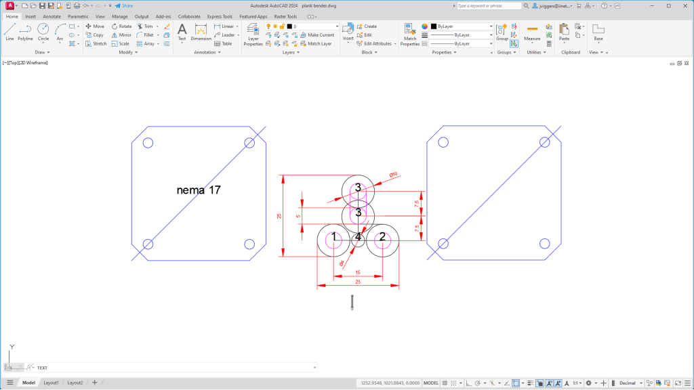Image resolution: width=694 pixels, height=390 pixels.
Task: Select the Line drawing tool
Action: (x=9, y=31)
